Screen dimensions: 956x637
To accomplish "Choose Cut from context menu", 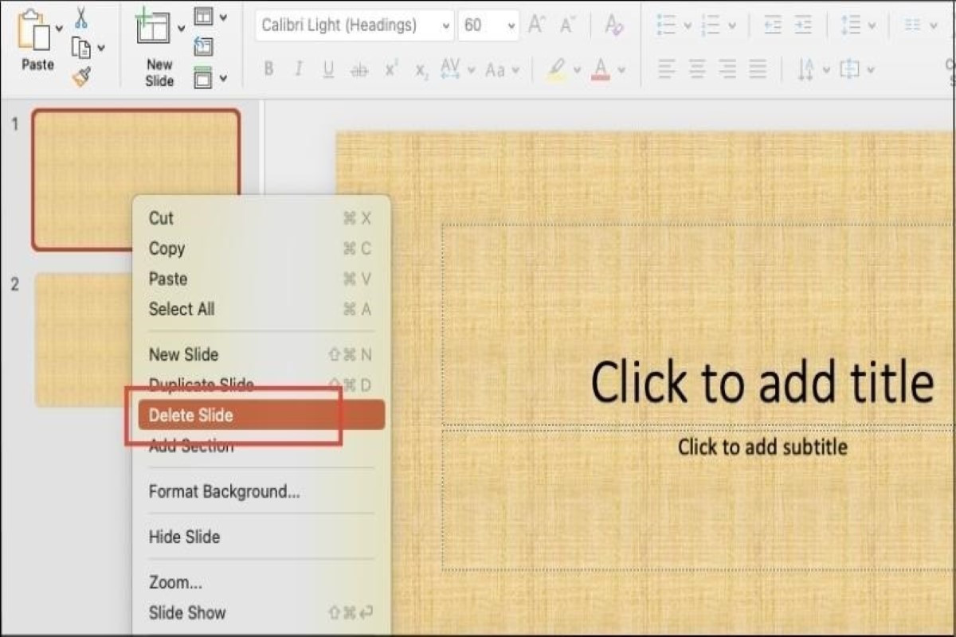I will tap(261, 218).
